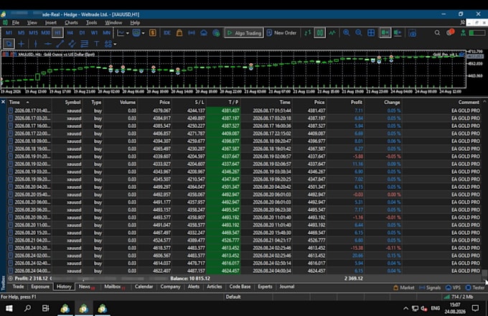Open the orange dollar symbols icon

click(x=152, y=33)
